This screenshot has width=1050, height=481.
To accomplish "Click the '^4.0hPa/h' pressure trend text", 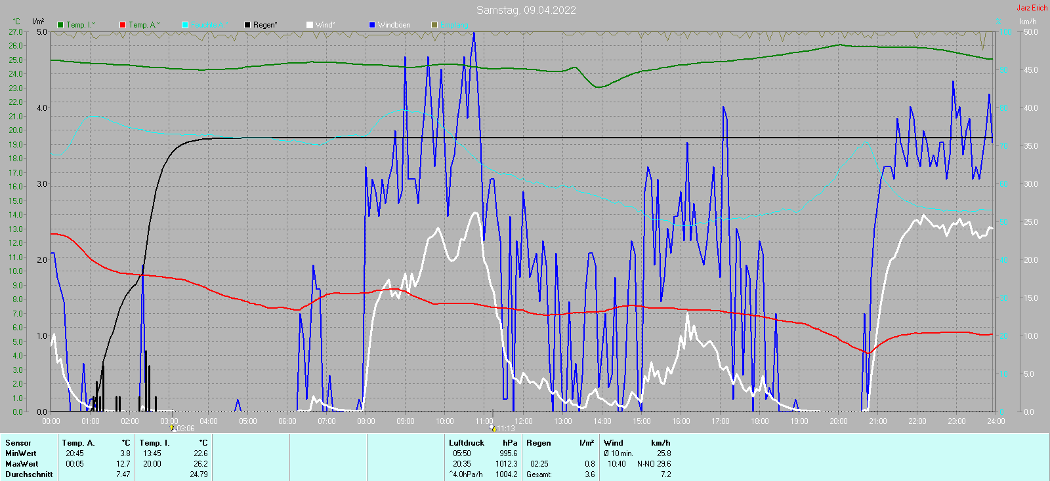I will point(466,474).
